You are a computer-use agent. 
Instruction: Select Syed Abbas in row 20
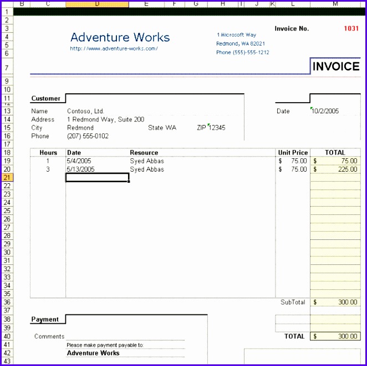147,169
